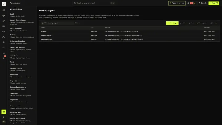The image size is (222, 125).
Task: Open the PA user avatar
Action: click(4, 122)
